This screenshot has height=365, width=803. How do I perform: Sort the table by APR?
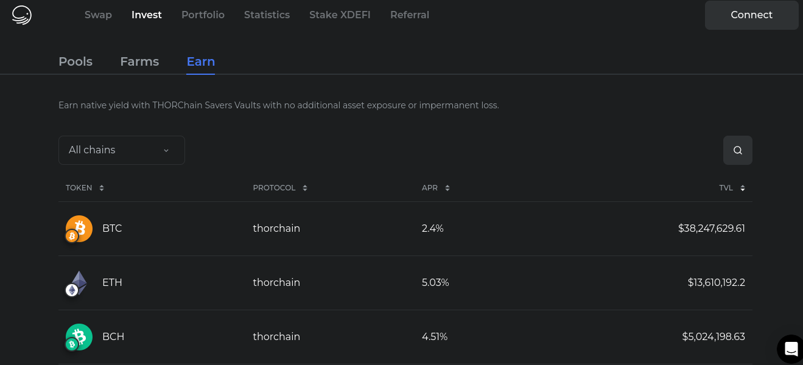tap(447, 188)
